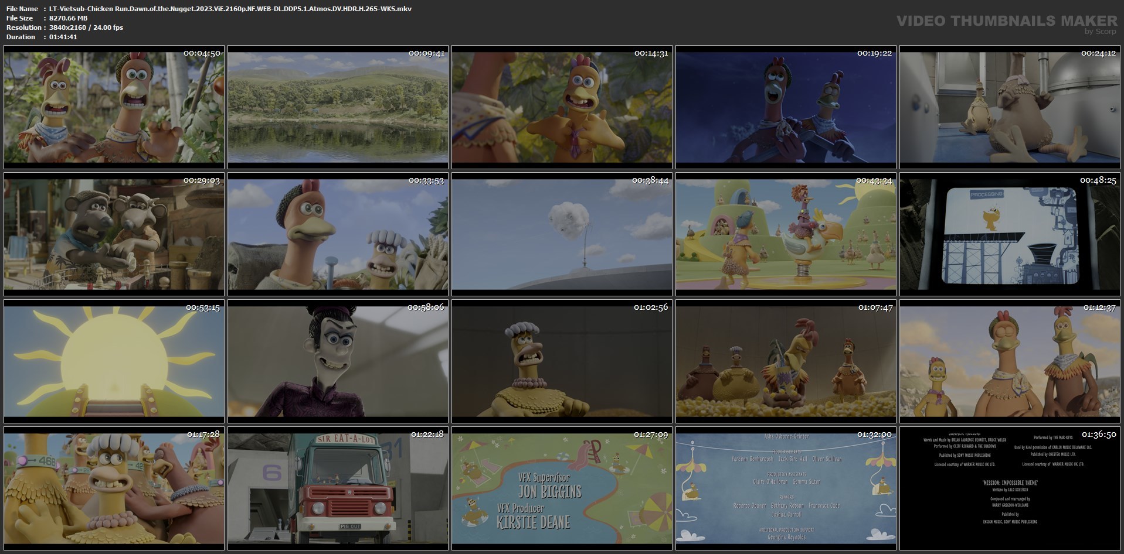The height and width of the screenshot is (554, 1124).
Task: Select the thumbnail at 00:04:50
Action: click(x=114, y=107)
